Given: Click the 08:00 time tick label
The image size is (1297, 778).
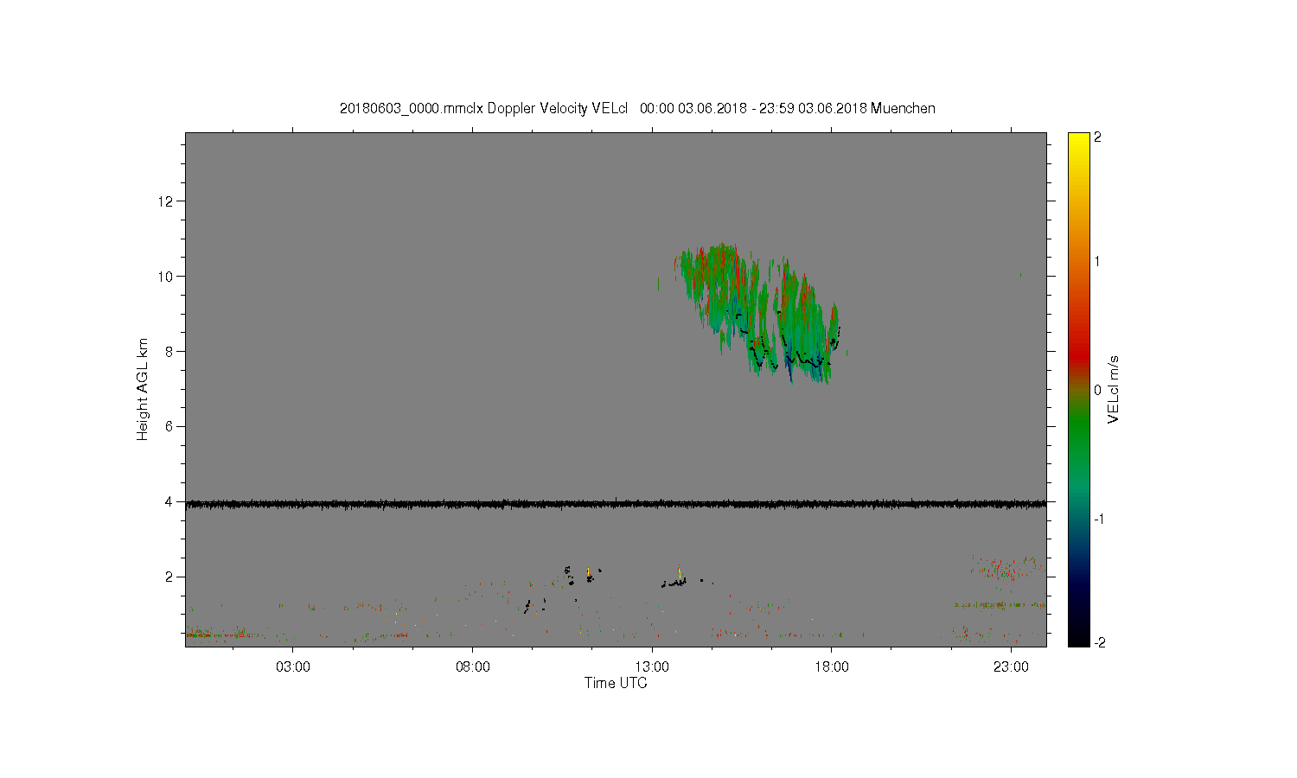Looking at the screenshot, I should click(473, 667).
